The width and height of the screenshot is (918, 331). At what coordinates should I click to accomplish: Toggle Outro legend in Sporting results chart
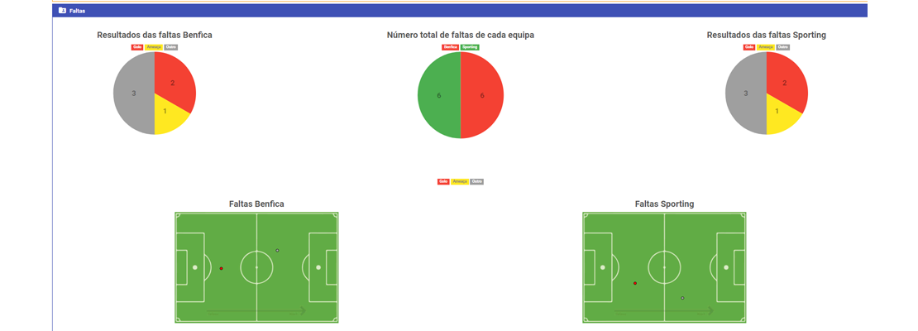click(783, 47)
